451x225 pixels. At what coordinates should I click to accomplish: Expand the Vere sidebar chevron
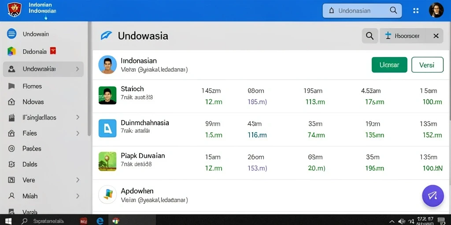coord(78,180)
